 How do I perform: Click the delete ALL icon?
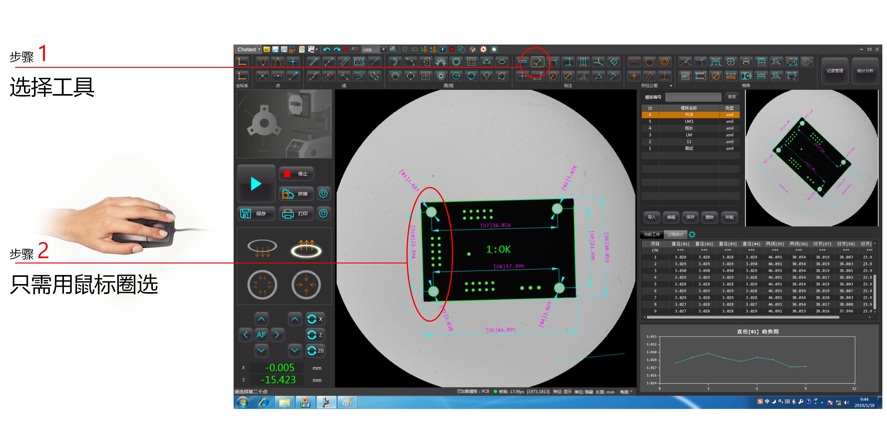(x=355, y=49)
